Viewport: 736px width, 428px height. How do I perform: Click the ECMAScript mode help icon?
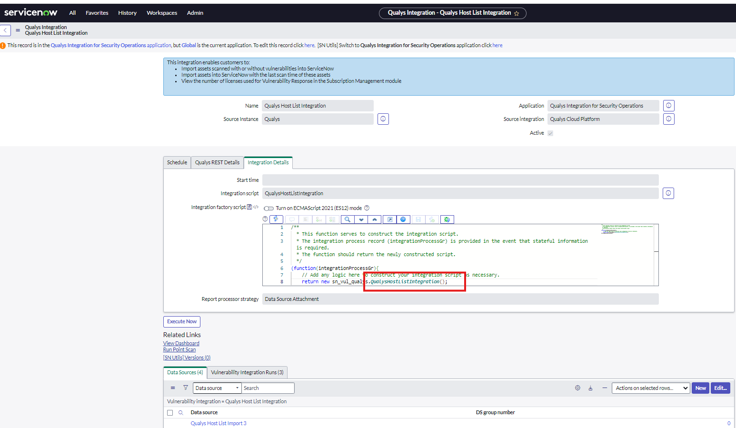click(367, 208)
